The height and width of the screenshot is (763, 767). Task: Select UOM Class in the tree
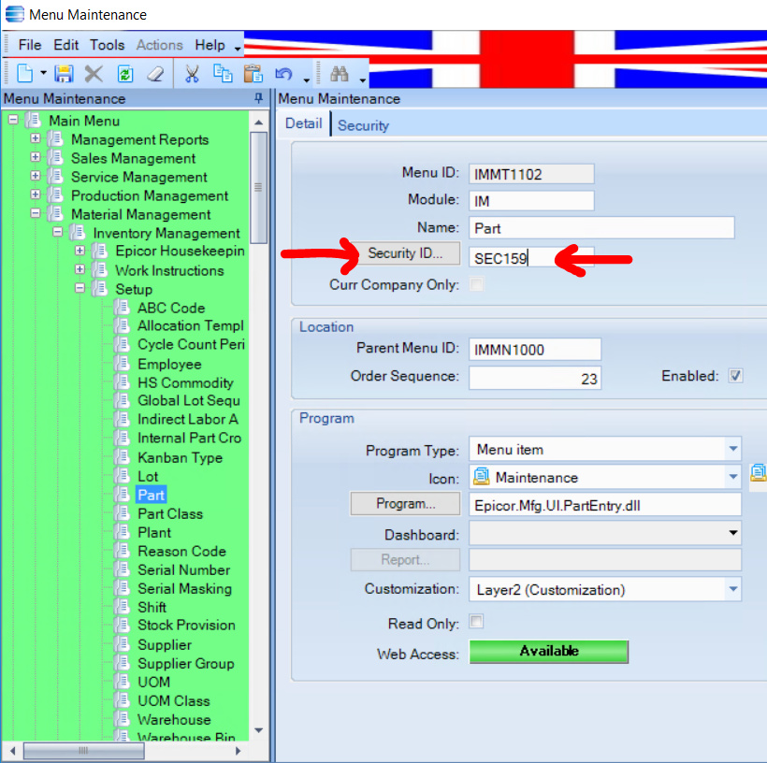click(174, 701)
